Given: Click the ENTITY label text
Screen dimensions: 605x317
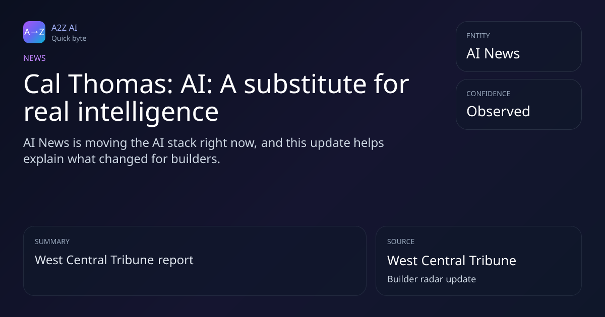Looking at the screenshot, I should [478, 36].
